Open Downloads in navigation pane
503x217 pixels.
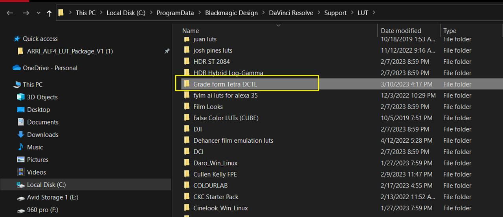pyautogui.click(x=43, y=134)
